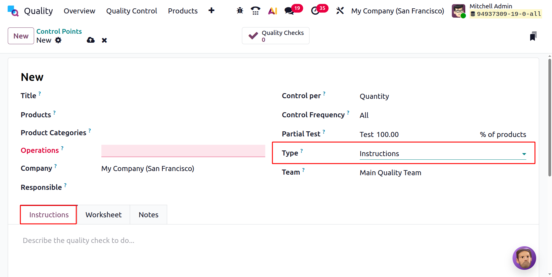Open the Control Frequency value All
Screen dimensions: 552x277
364,115
